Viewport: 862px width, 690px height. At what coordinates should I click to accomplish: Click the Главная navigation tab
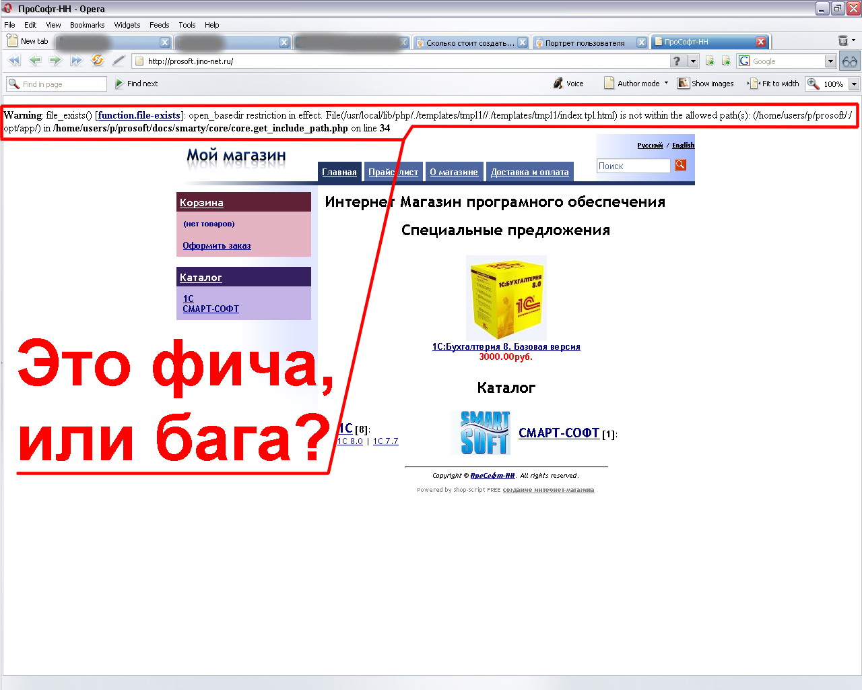point(339,172)
